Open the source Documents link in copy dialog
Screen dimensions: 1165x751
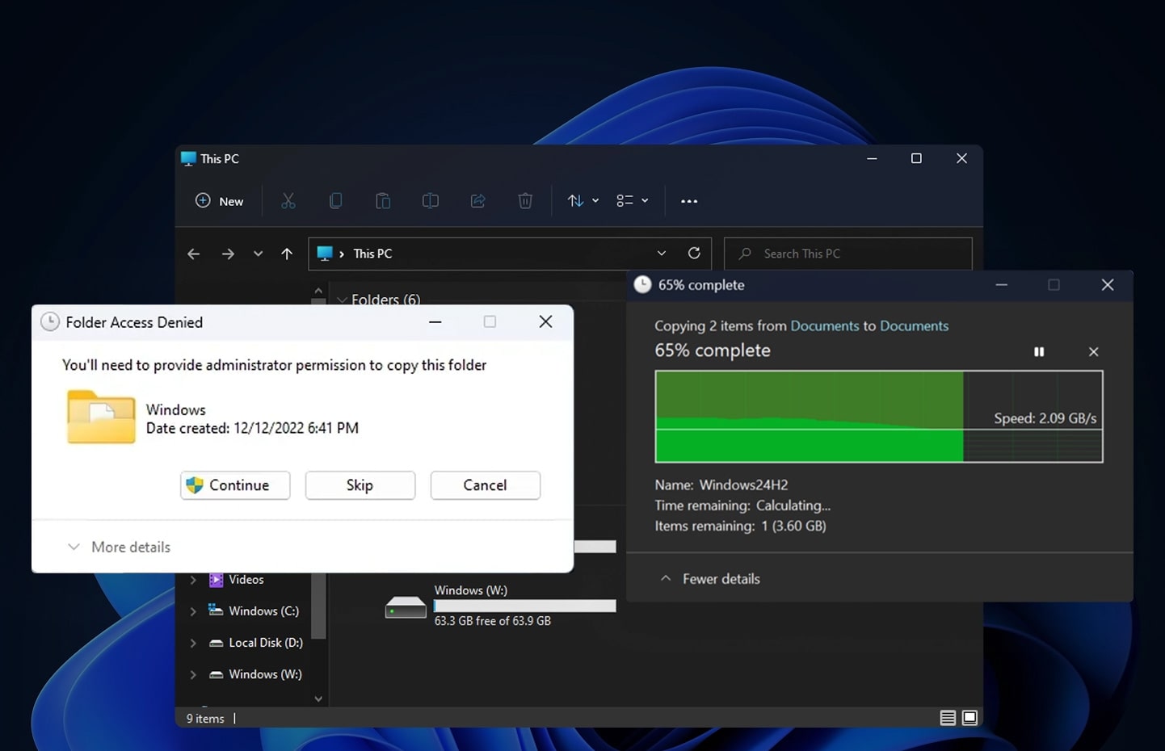[x=824, y=326]
